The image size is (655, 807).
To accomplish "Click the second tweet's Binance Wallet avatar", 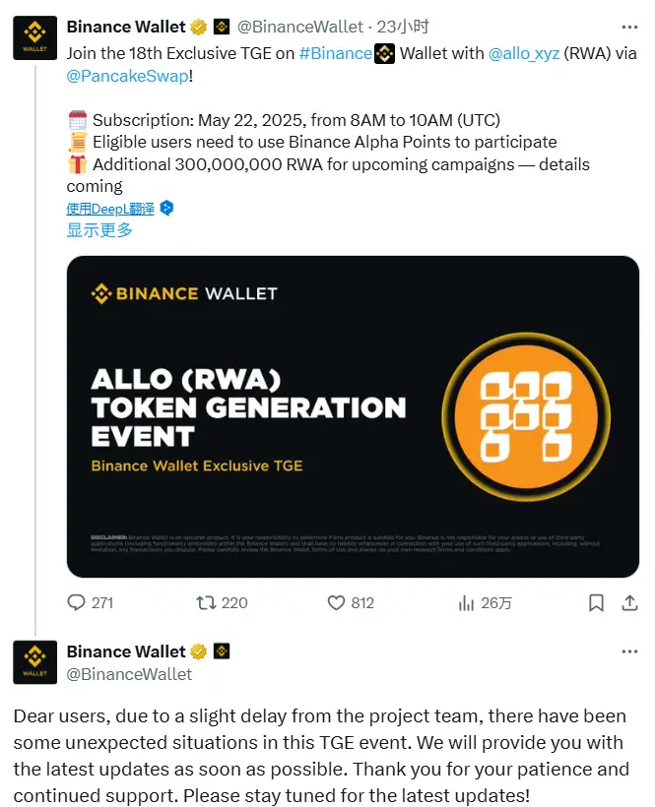I will point(34,663).
